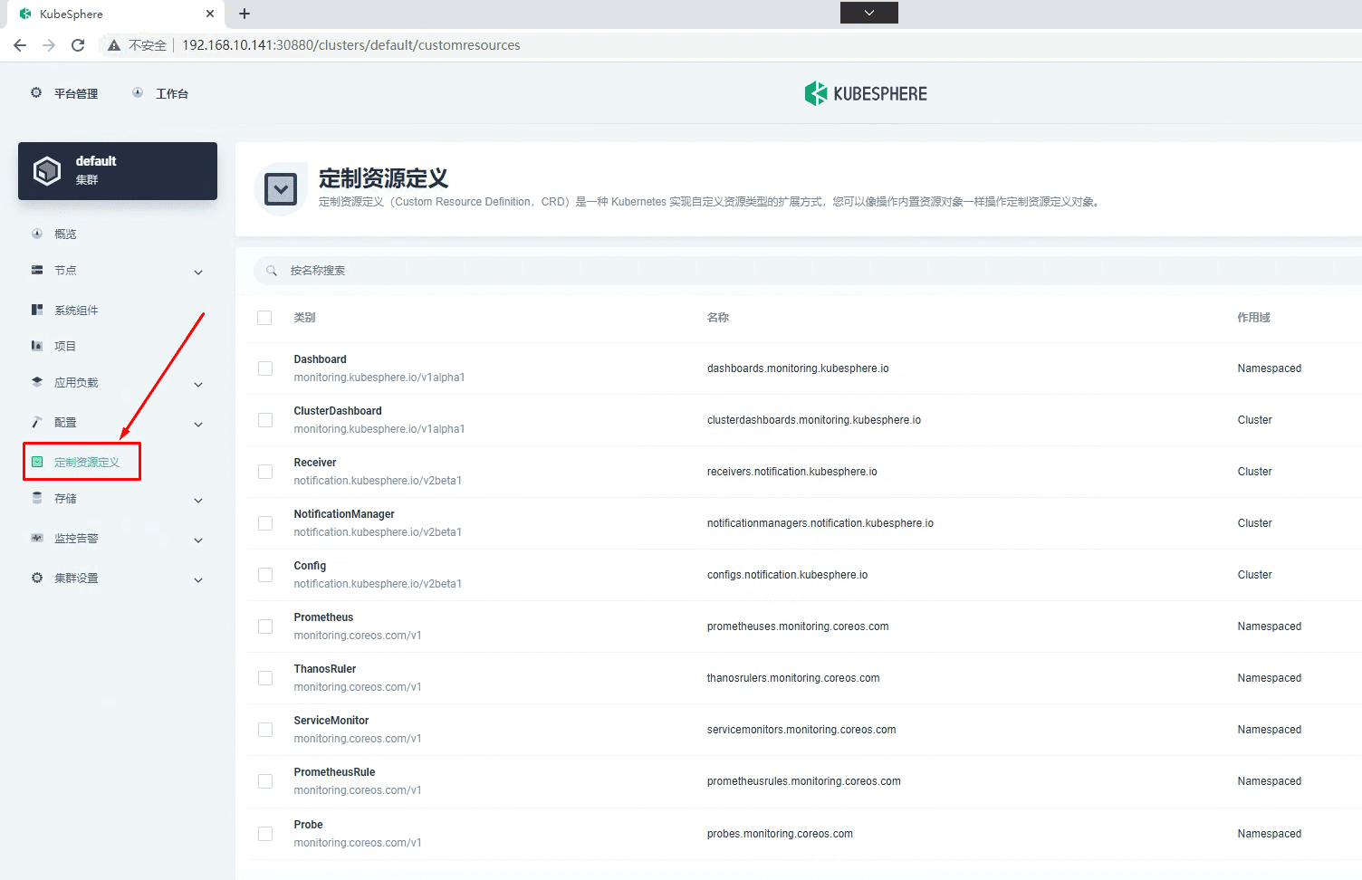Check the Prometheus row checkbox
The height and width of the screenshot is (880, 1362).
point(265,627)
